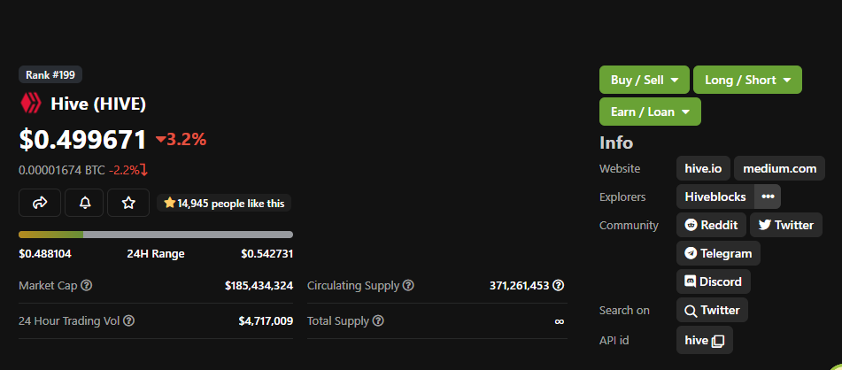Open Total Supply help icon

pos(378,320)
